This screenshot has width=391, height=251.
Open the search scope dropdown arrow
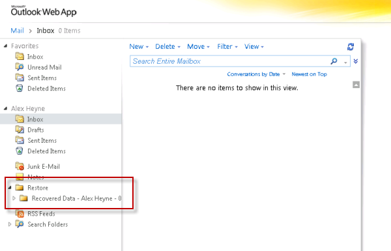pos(345,63)
